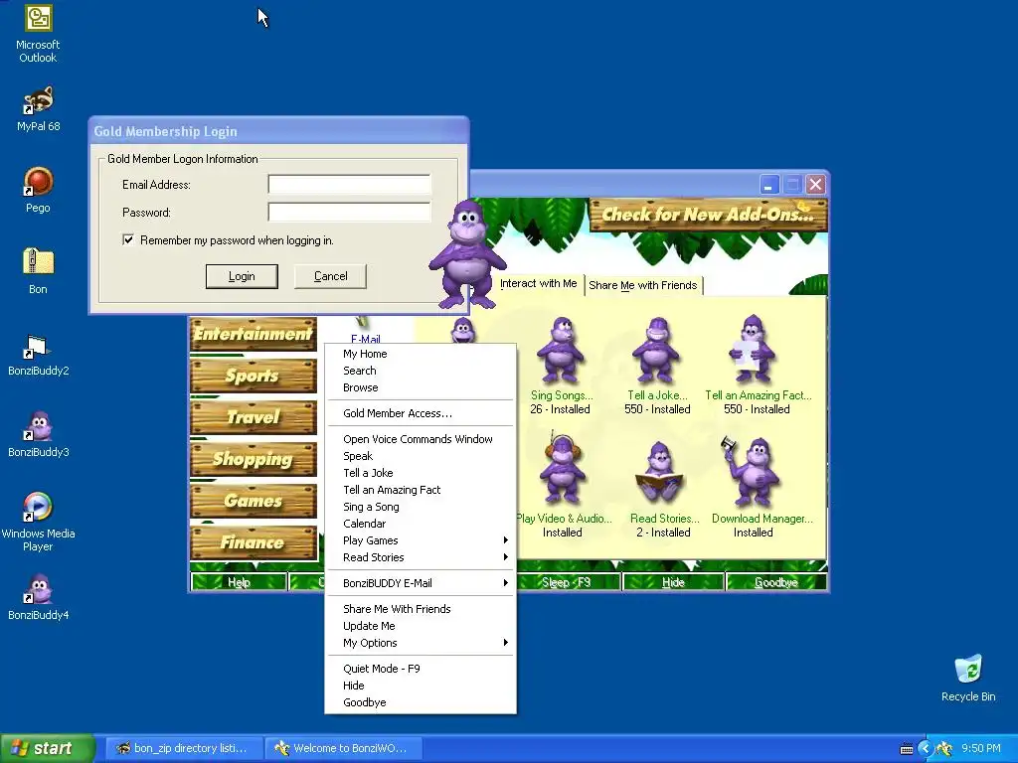Open the Travel wooden sign

tap(254, 417)
